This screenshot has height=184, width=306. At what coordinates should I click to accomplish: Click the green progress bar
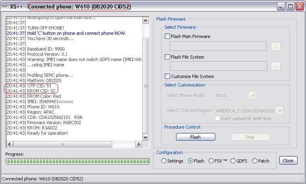click(x=78, y=161)
